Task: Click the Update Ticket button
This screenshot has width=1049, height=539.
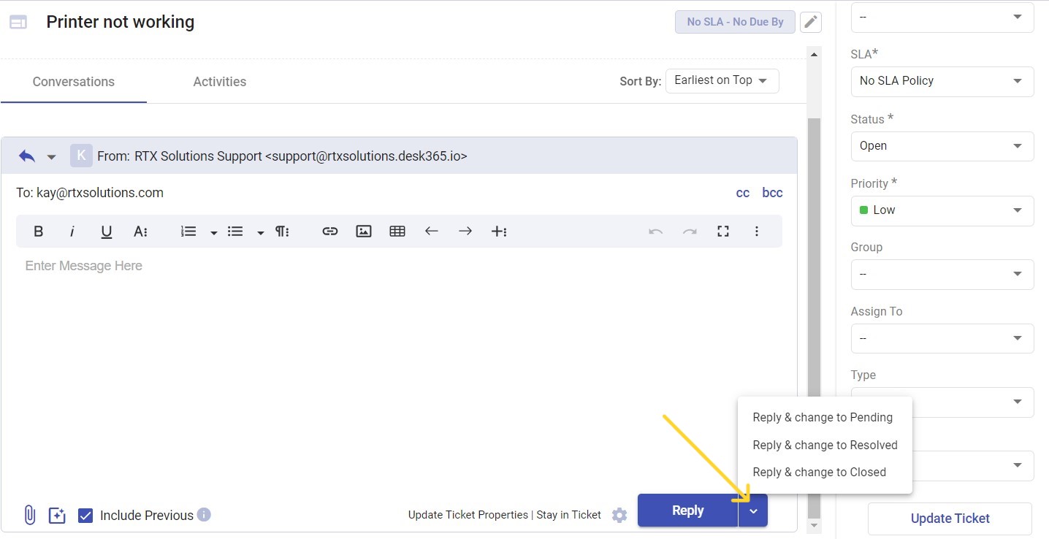Action: [950, 518]
